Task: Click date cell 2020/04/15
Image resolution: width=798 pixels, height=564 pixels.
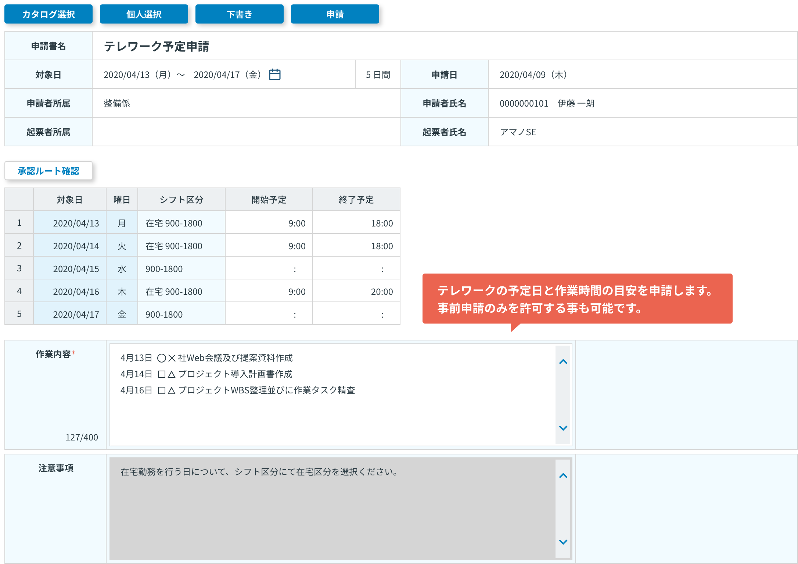Action: coord(70,268)
